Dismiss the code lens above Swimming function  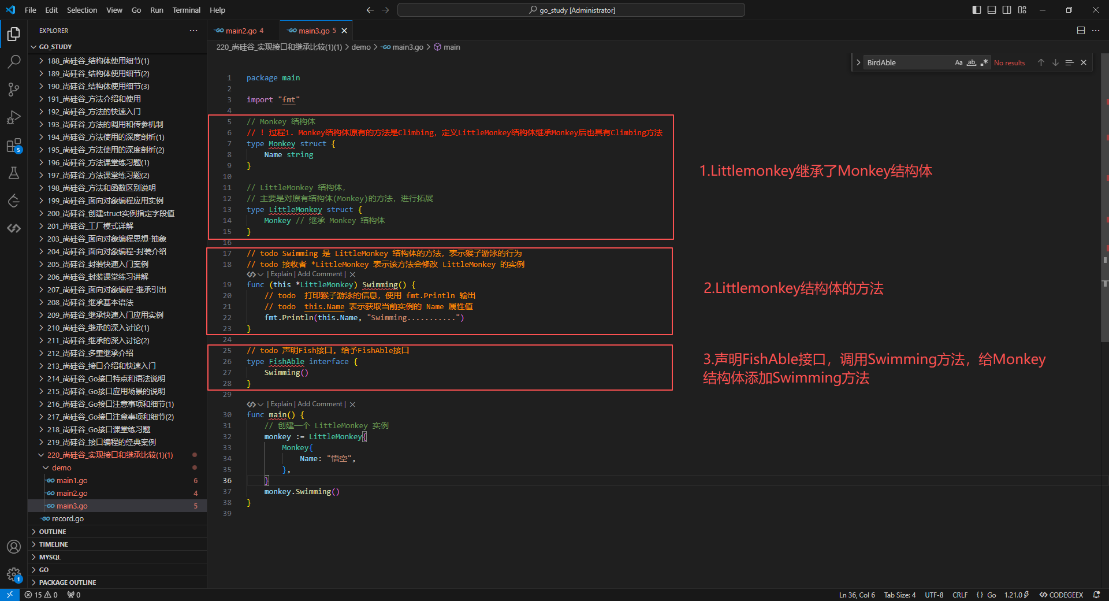coord(352,274)
